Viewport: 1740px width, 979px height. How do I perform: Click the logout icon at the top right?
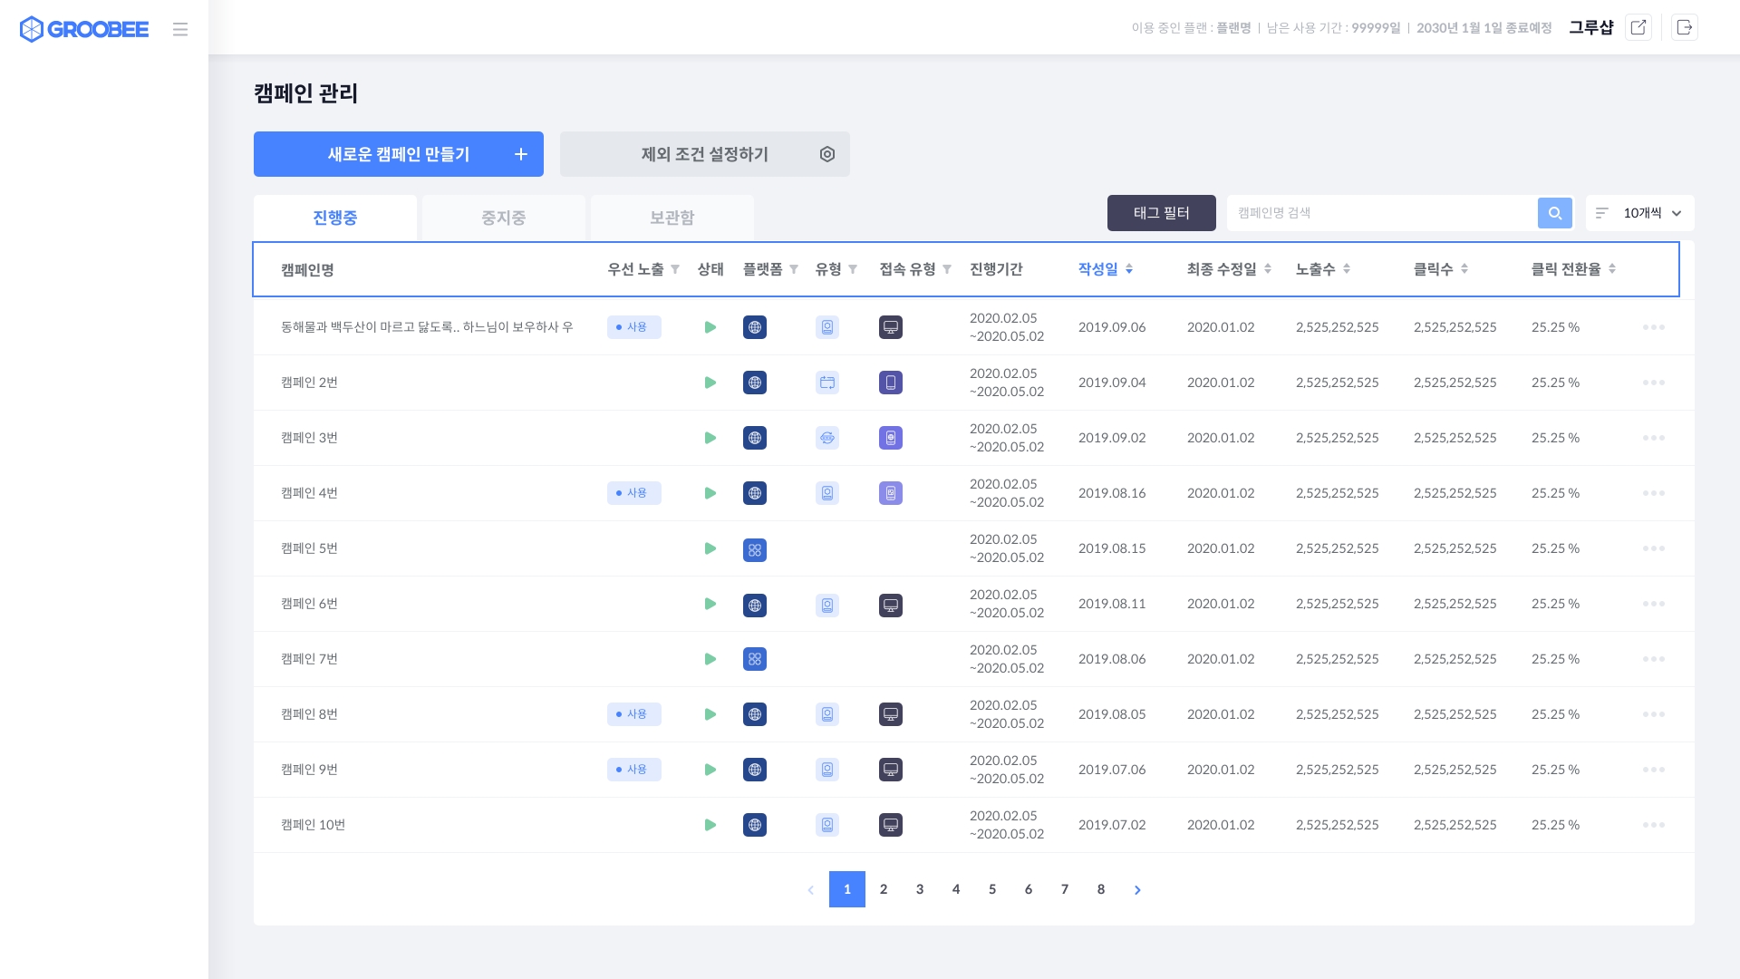[x=1684, y=27]
